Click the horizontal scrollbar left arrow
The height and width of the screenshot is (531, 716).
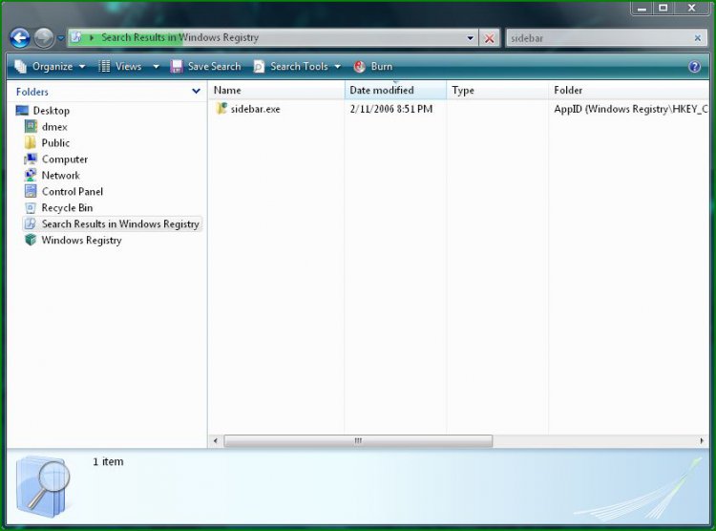click(216, 441)
